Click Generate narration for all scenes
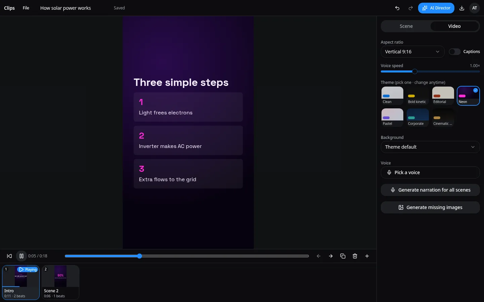Screen dimensions: 484x302 pyautogui.click(x=430, y=190)
